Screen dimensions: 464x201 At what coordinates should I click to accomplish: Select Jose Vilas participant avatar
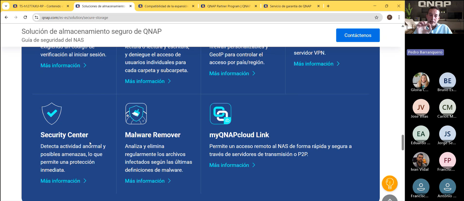[x=421, y=107]
